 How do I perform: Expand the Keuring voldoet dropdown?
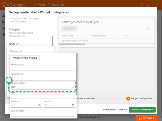point(73,87)
